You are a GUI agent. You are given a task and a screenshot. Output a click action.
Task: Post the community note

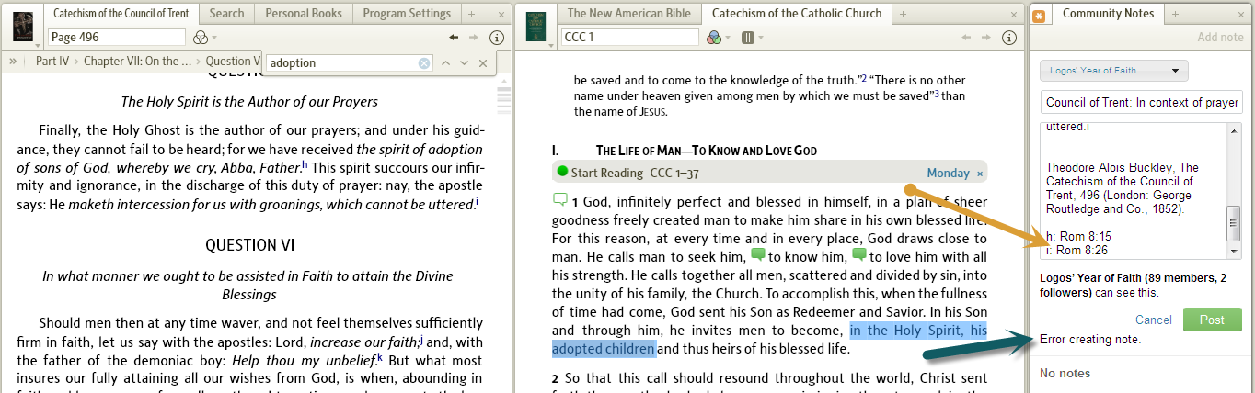point(1213,320)
